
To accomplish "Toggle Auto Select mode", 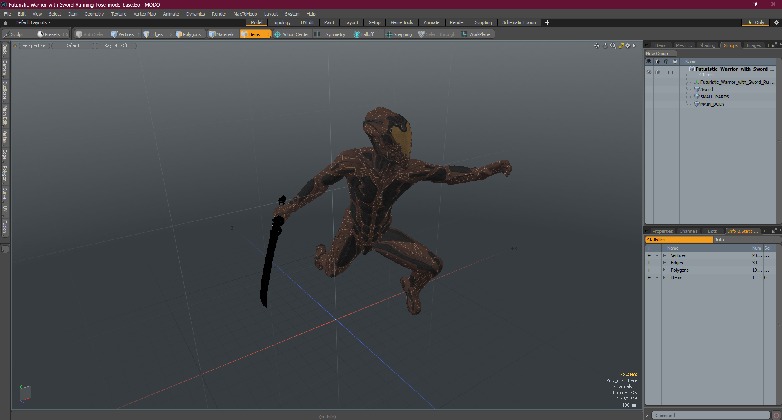I will coord(91,34).
